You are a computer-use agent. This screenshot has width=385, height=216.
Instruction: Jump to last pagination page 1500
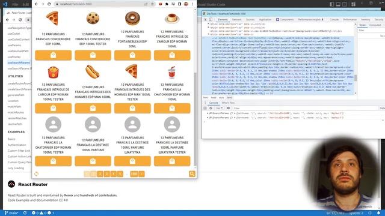(x=134, y=174)
